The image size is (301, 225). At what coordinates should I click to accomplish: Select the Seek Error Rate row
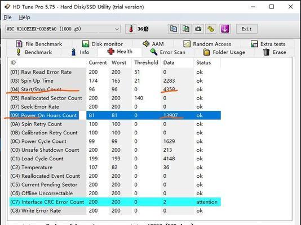point(115,107)
